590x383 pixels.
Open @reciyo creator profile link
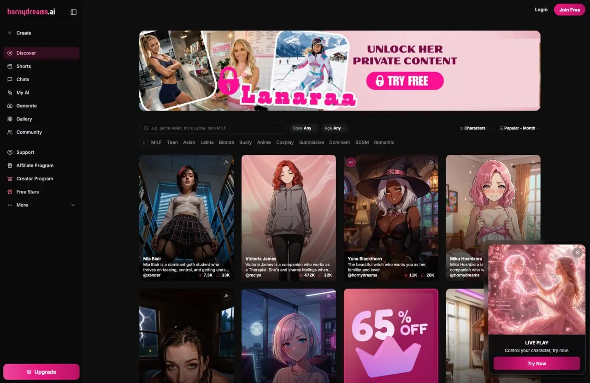point(253,275)
